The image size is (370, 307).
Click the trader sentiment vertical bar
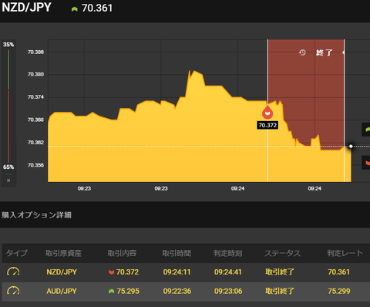point(8,106)
